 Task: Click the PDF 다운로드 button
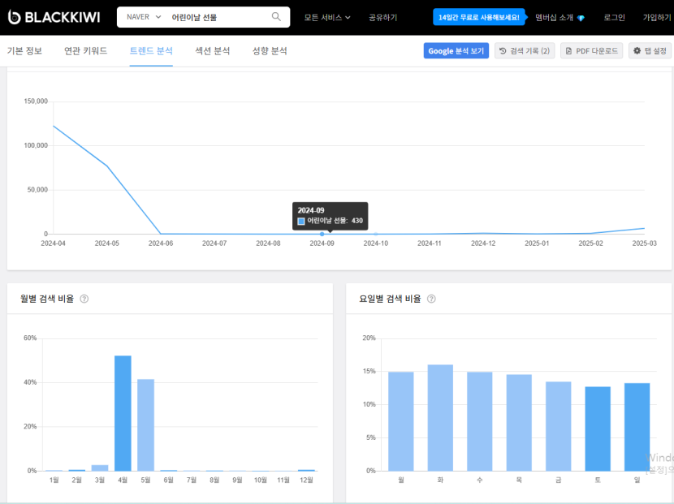tap(591, 50)
